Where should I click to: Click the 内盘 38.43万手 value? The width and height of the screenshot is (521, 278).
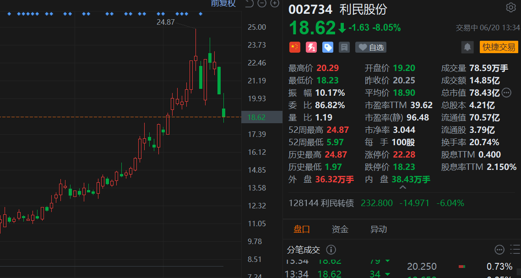pos(411,180)
